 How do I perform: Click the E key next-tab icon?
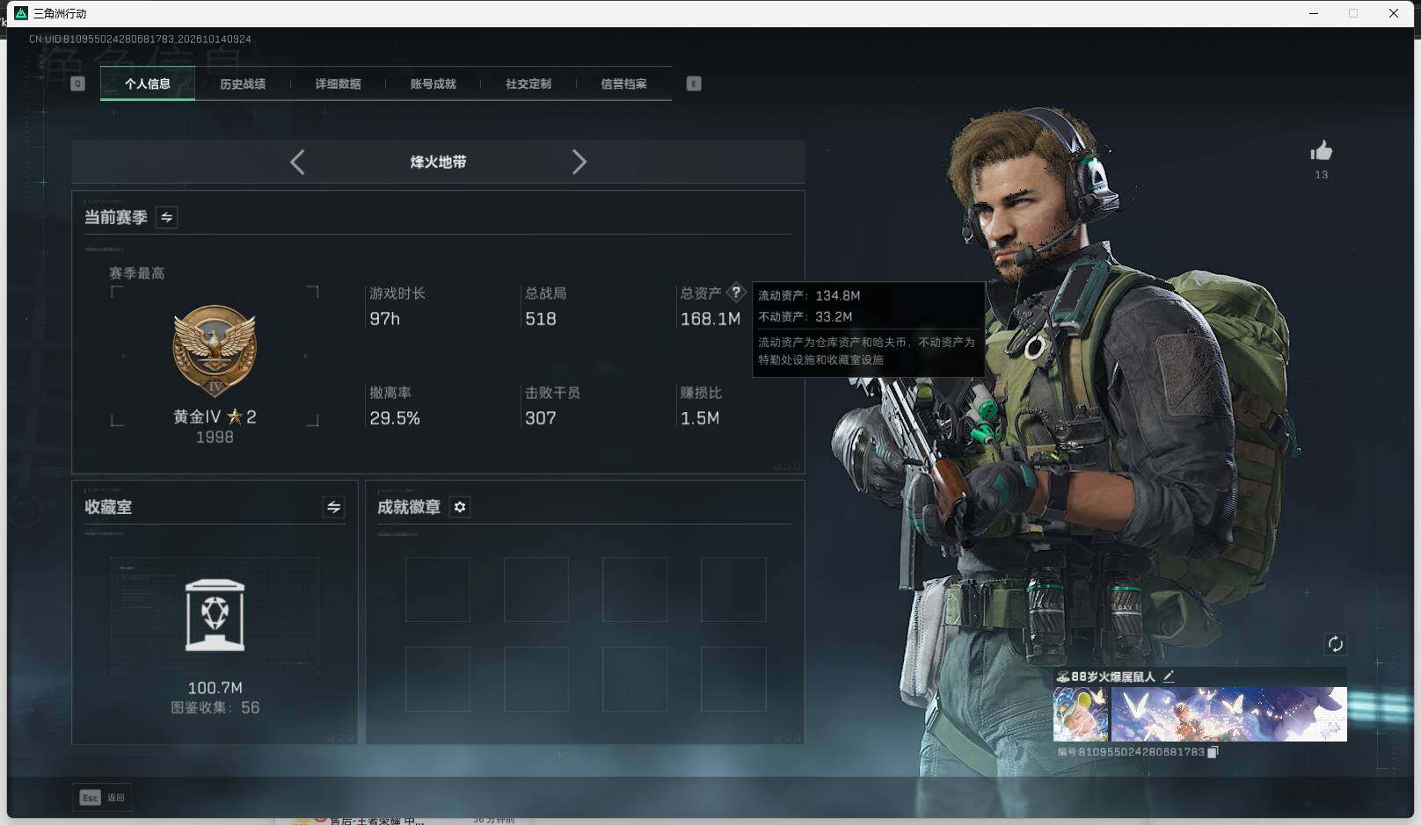click(694, 83)
